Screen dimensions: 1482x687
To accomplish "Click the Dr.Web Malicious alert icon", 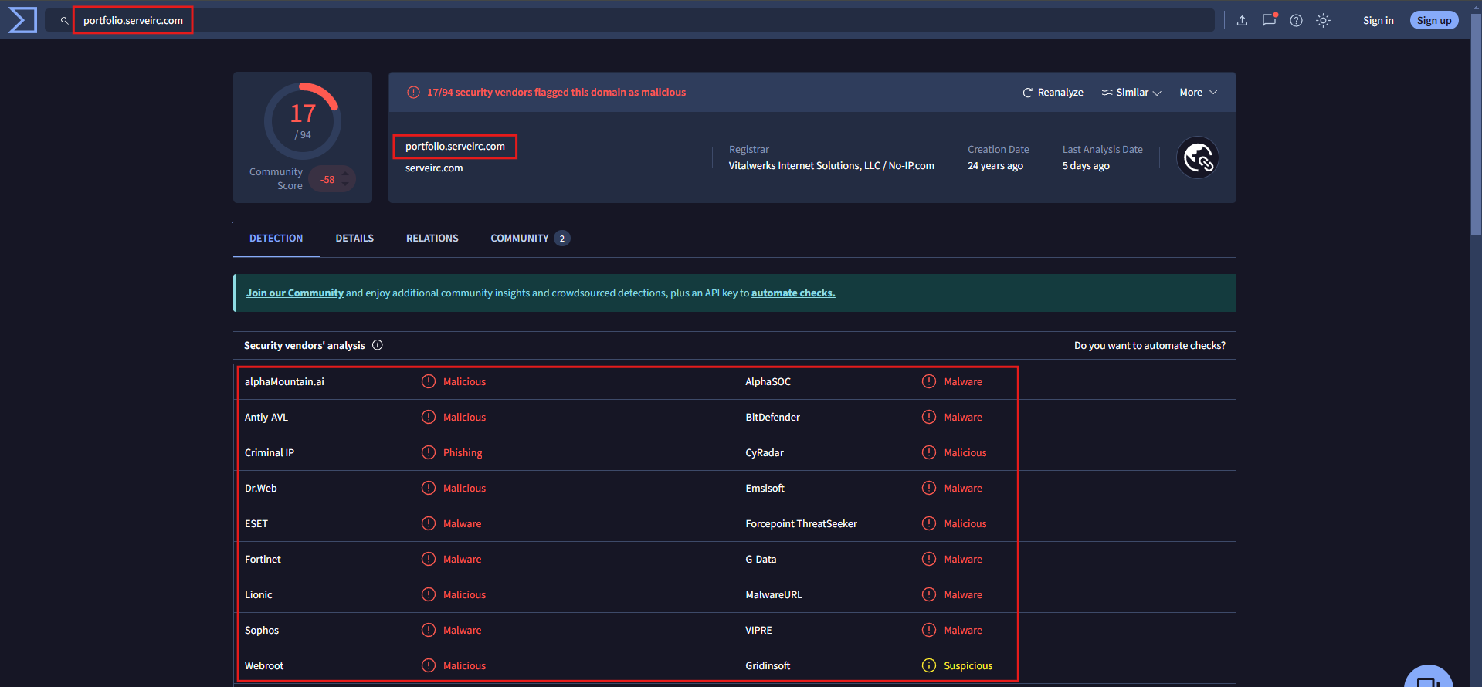I will [x=429, y=488].
